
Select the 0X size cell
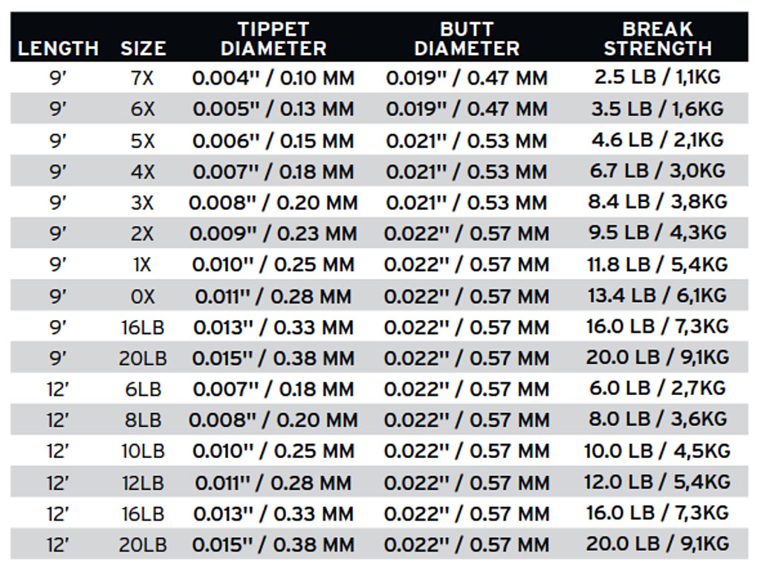click(x=143, y=297)
